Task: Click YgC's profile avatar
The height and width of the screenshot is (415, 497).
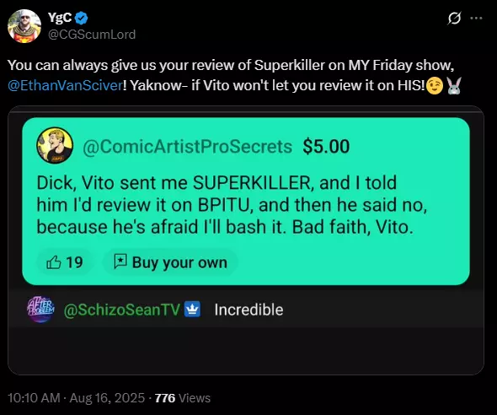Action: tap(24, 26)
